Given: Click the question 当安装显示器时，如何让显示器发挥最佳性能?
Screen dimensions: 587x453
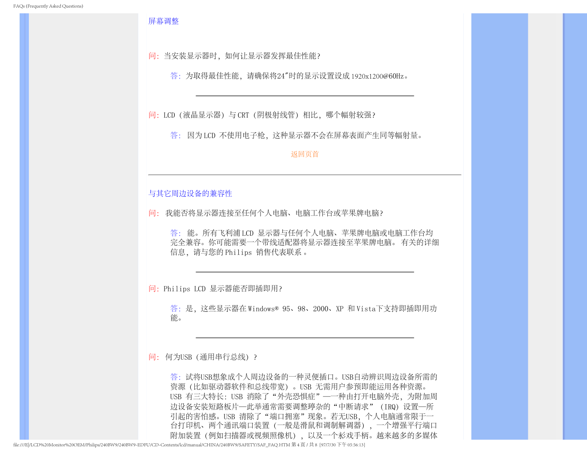Looking at the screenshot, I should pyautogui.click(x=242, y=56).
